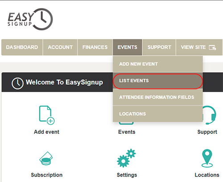223x182 pixels.
Task: Click the Subscription label link
Action: [x=46, y=175]
